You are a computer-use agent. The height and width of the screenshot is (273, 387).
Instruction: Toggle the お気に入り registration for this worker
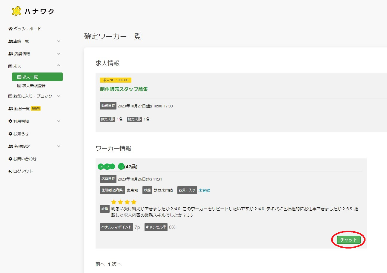(204, 190)
